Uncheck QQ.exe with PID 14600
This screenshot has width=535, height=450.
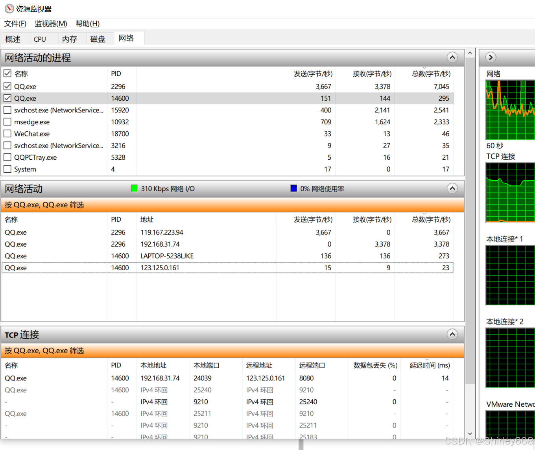[7, 98]
